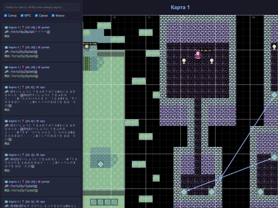Click the Карта 1 map title
Screen dimensions: 278x208
tap(180, 7)
